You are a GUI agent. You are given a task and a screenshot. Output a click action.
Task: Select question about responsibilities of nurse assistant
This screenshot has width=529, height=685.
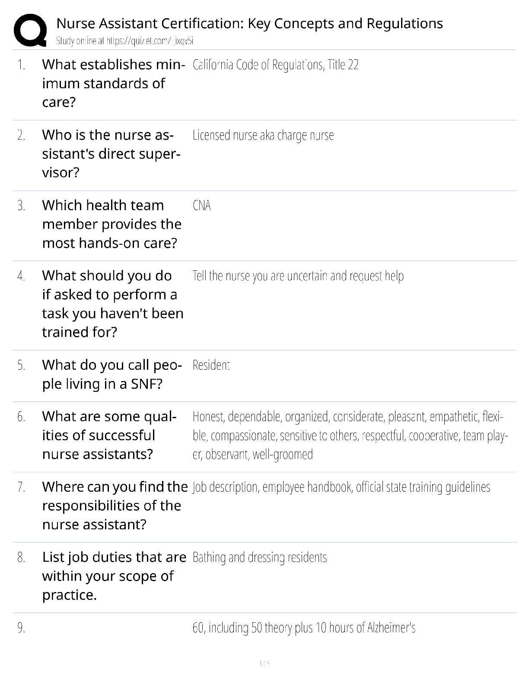point(115,506)
